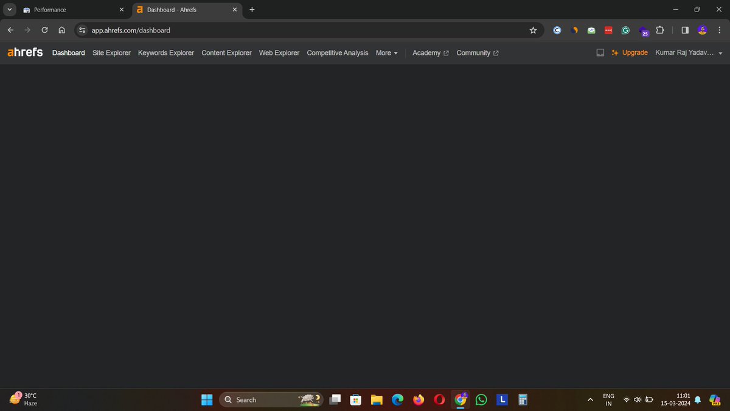Viewport: 730px width, 411px height.
Task: Open a new browser tab
Action: click(x=252, y=10)
